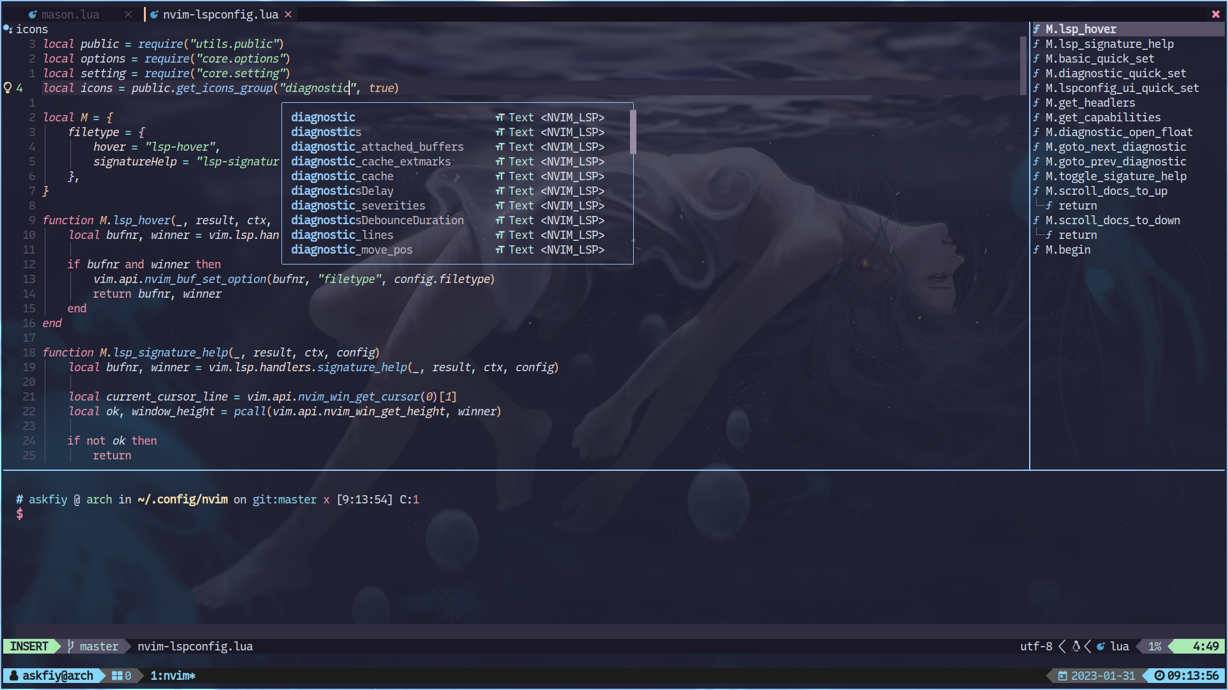The width and height of the screenshot is (1228, 690).
Task: Click function icon beside M.basic_quick_set
Action: (x=1036, y=58)
